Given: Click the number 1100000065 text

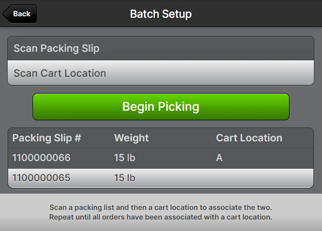Looking at the screenshot, I should pos(41,178).
